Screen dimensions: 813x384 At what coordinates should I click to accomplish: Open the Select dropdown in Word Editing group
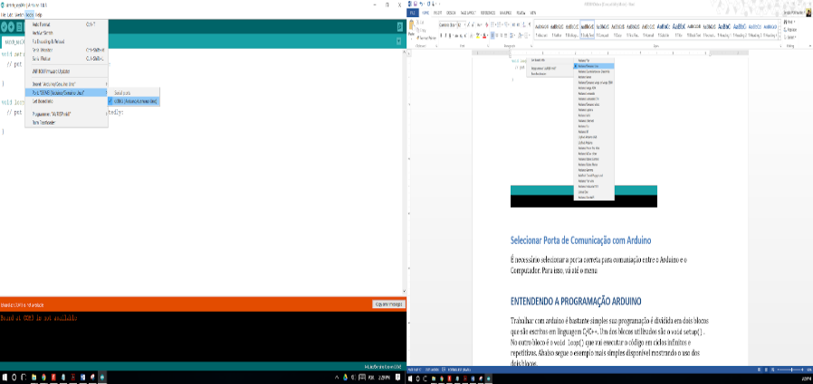pos(790,37)
